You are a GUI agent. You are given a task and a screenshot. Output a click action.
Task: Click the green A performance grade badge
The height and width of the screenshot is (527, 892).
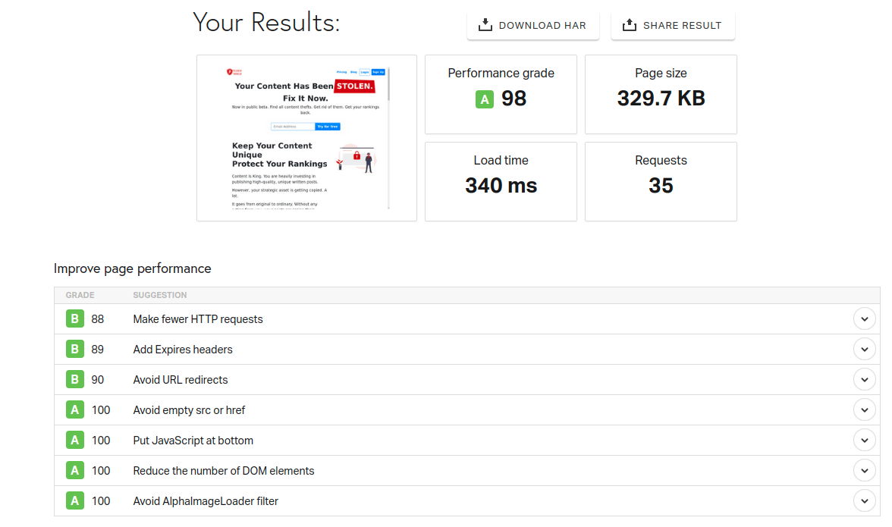pos(484,99)
